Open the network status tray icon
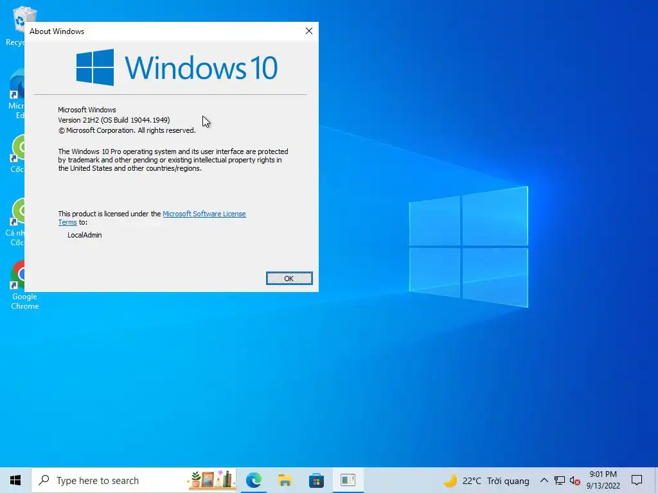 [560, 481]
